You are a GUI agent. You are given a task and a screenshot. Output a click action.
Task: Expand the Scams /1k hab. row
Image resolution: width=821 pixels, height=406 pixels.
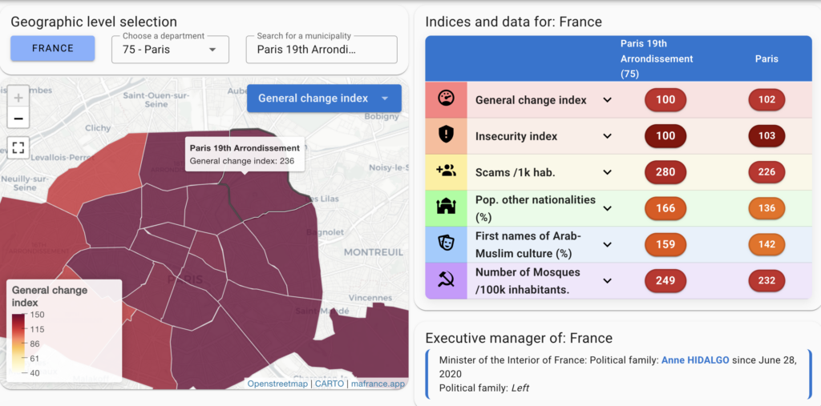607,172
